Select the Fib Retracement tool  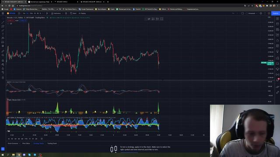(3, 26)
